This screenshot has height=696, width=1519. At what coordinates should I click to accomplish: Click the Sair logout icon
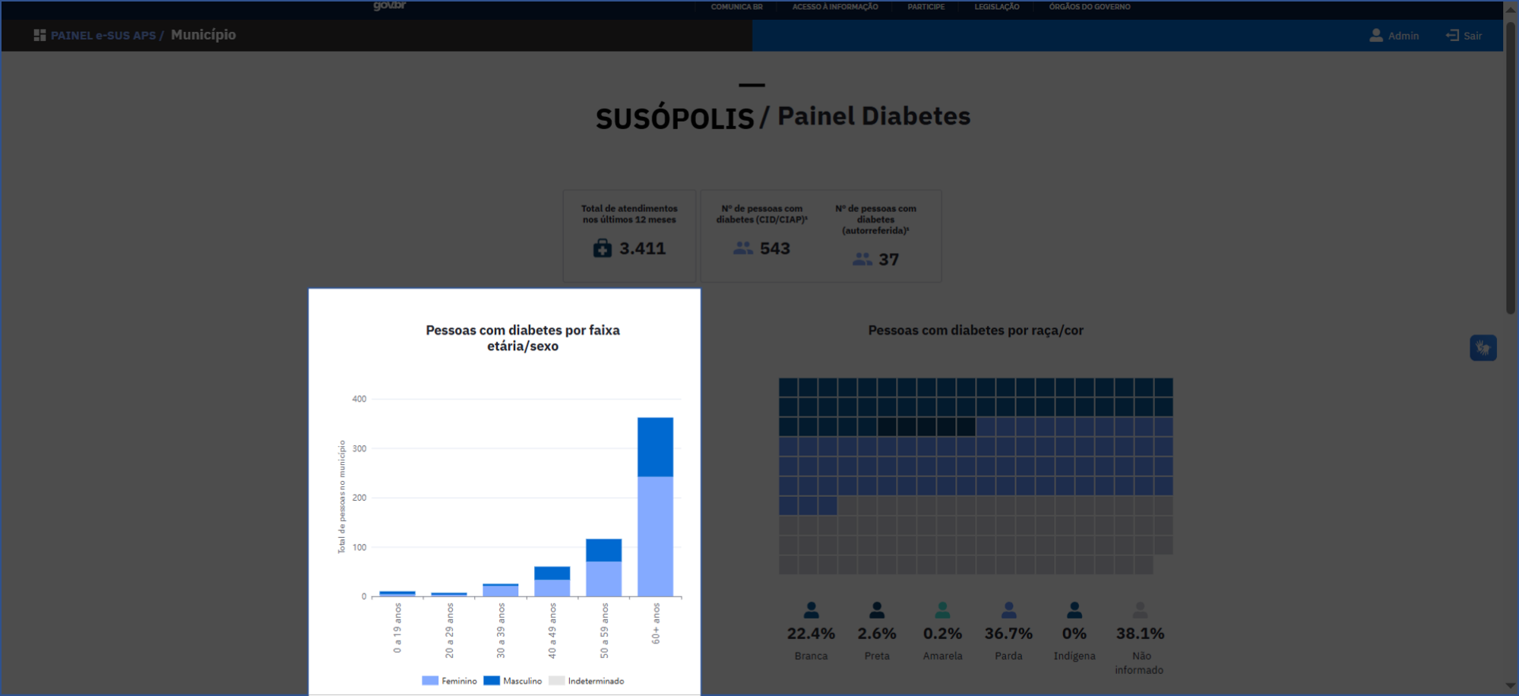pos(1452,36)
